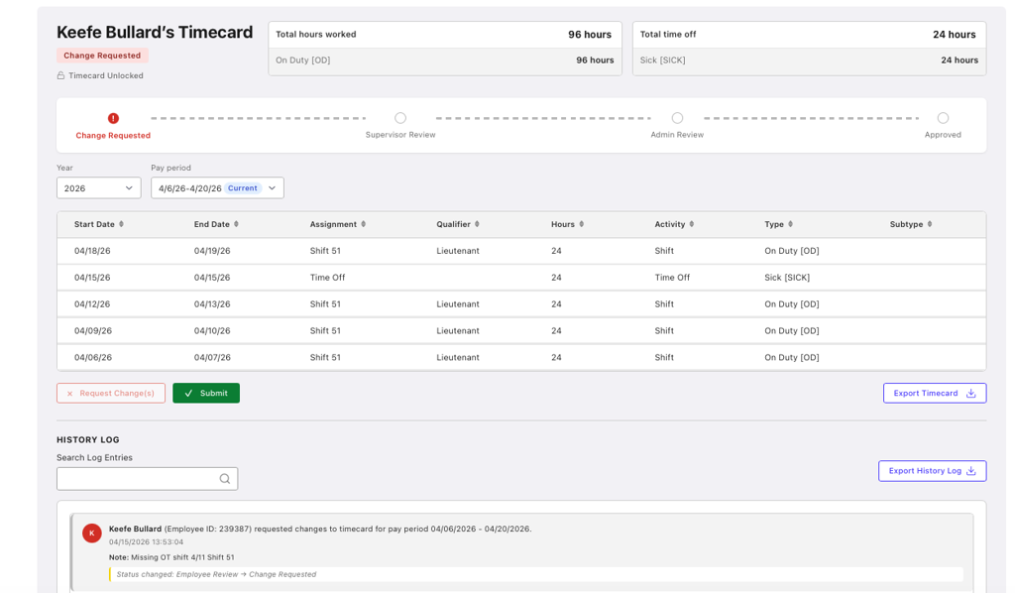Viewport: 1015px width, 593px height.
Task: Sort table by Qualifier column
Action: tap(477, 224)
